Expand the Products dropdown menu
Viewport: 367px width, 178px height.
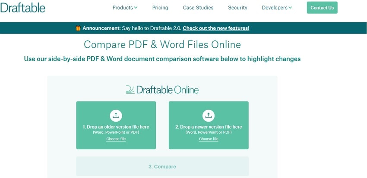[x=125, y=8]
